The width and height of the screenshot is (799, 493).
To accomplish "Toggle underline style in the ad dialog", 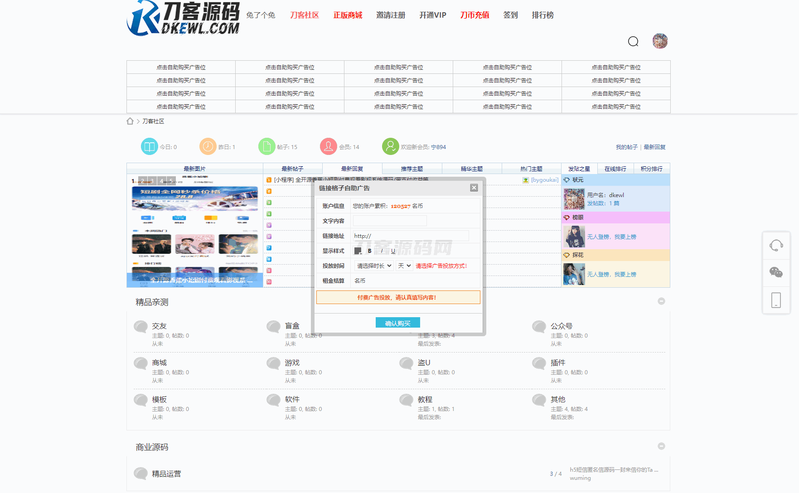I will (x=393, y=251).
